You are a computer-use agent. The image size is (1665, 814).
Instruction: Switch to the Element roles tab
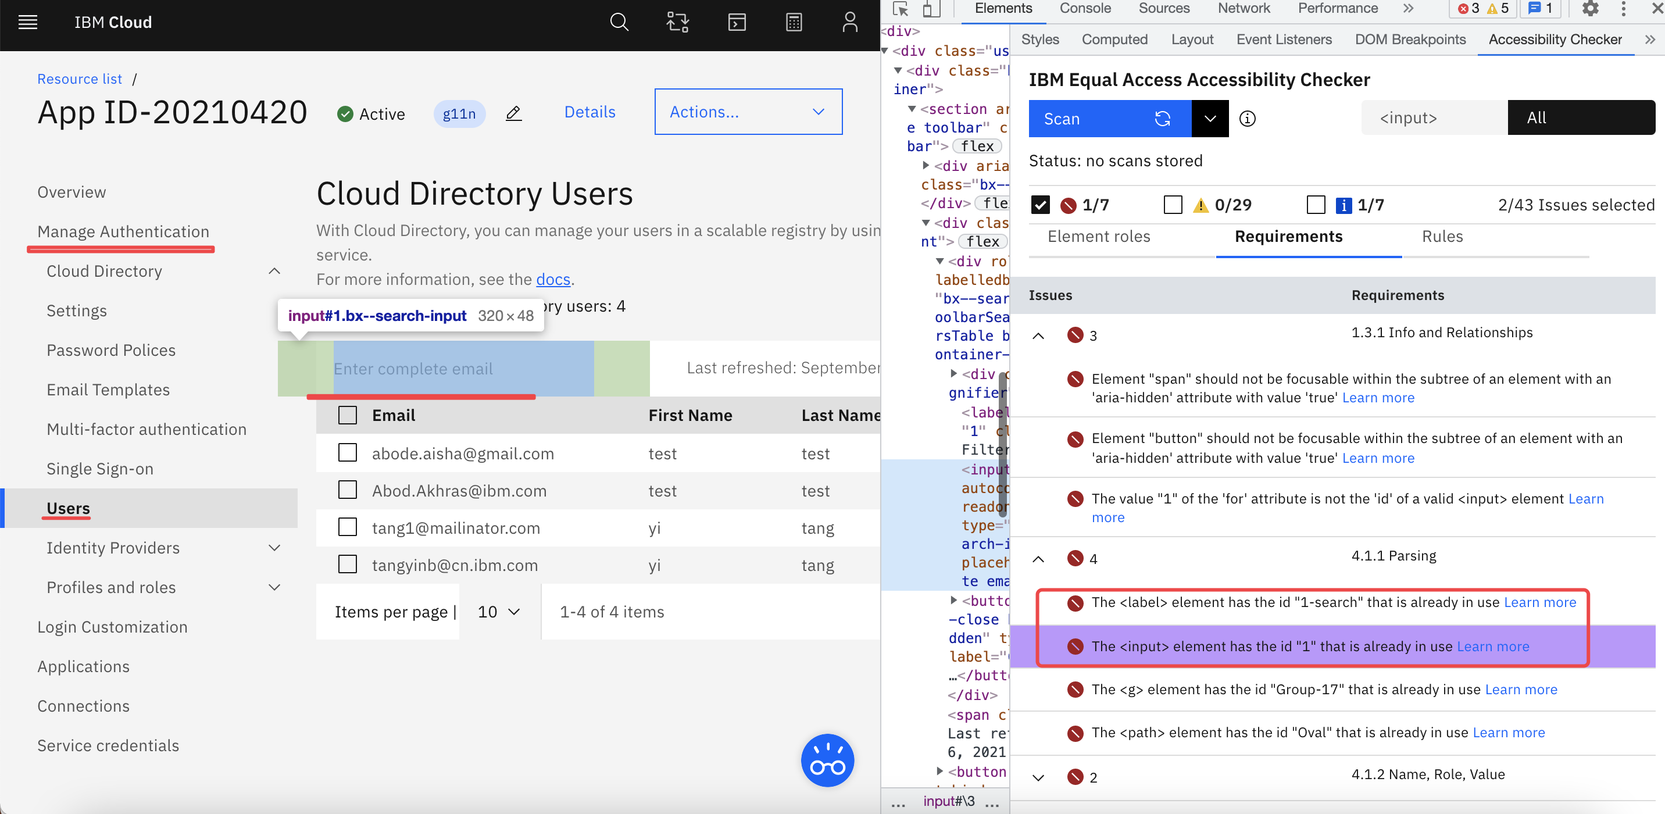1098,237
